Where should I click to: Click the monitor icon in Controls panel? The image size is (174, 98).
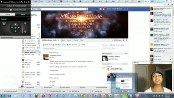[4, 24]
